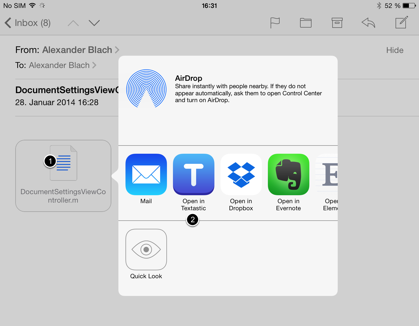Viewport: 419px width, 326px height.
Task: Open sender Alexander Blach contact
Action: click(x=81, y=50)
